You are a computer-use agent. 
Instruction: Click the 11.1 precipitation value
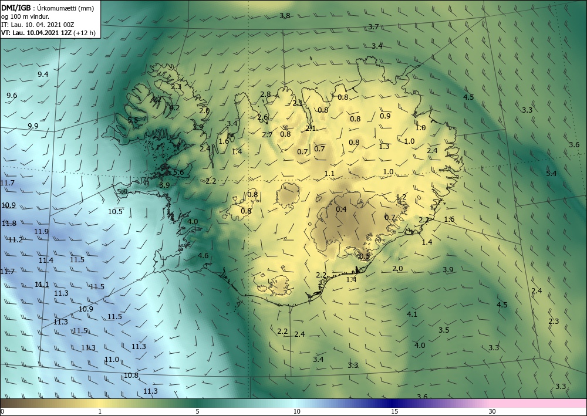click(x=42, y=285)
